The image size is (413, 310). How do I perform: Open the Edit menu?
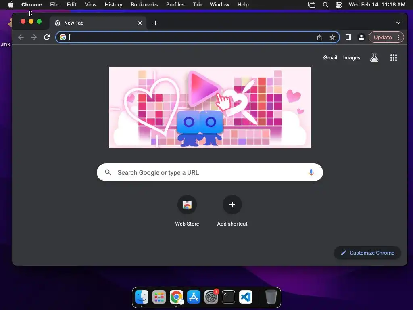(x=71, y=4)
